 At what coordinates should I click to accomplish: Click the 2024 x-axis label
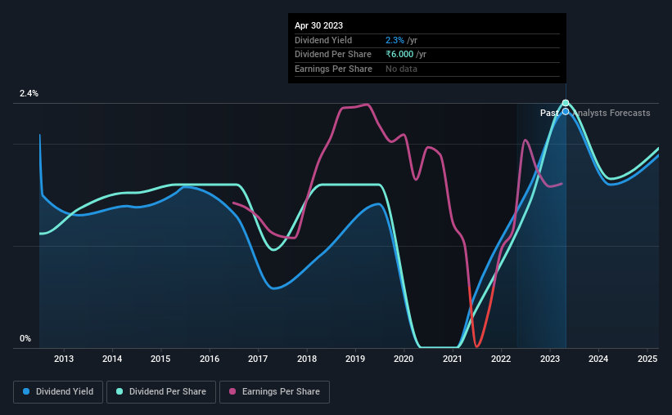tap(598, 359)
